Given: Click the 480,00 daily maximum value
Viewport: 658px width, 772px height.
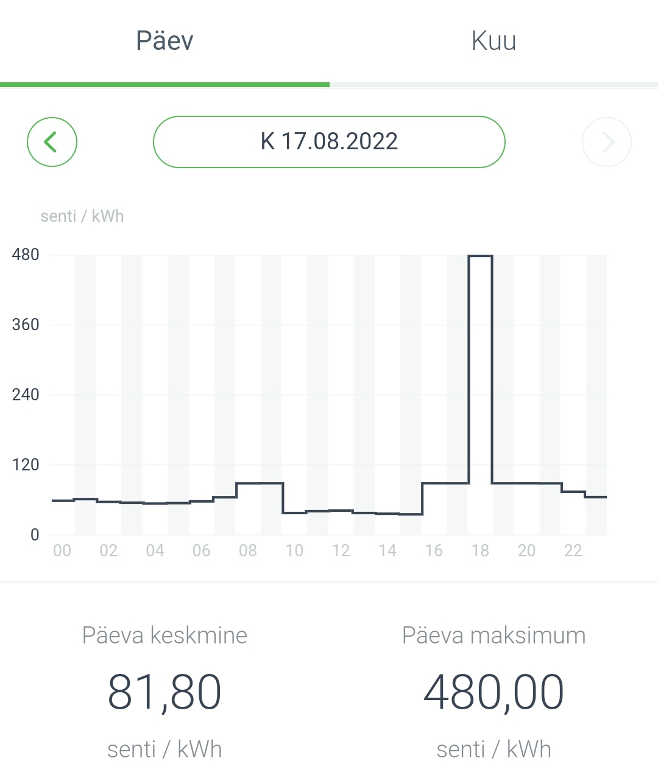Looking at the screenshot, I should pos(493,692).
